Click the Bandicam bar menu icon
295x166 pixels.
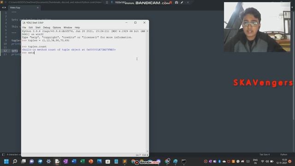click(107, 2)
